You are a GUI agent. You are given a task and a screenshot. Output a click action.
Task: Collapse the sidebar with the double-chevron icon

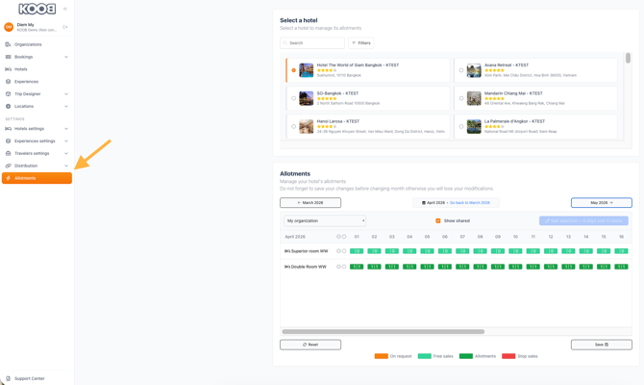pyautogui.click(x=65, y=9)
